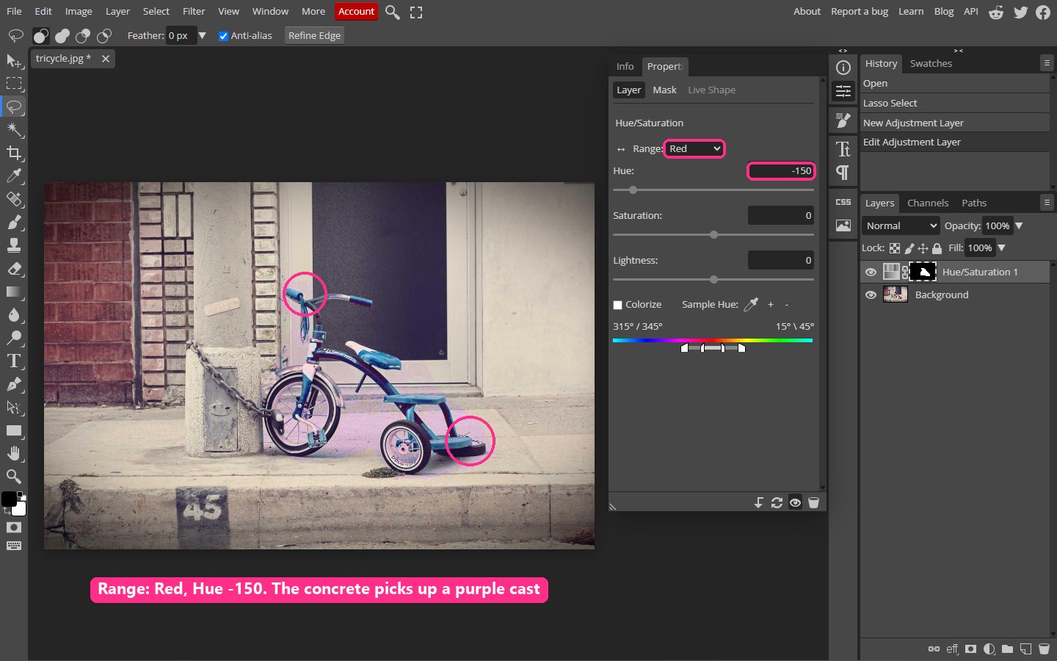Select the Rectangle shape tool

point(14,430)
